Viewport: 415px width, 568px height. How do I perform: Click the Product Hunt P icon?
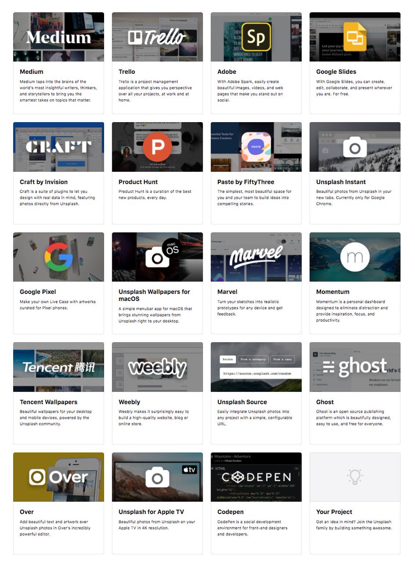click(x=158, y=147)
